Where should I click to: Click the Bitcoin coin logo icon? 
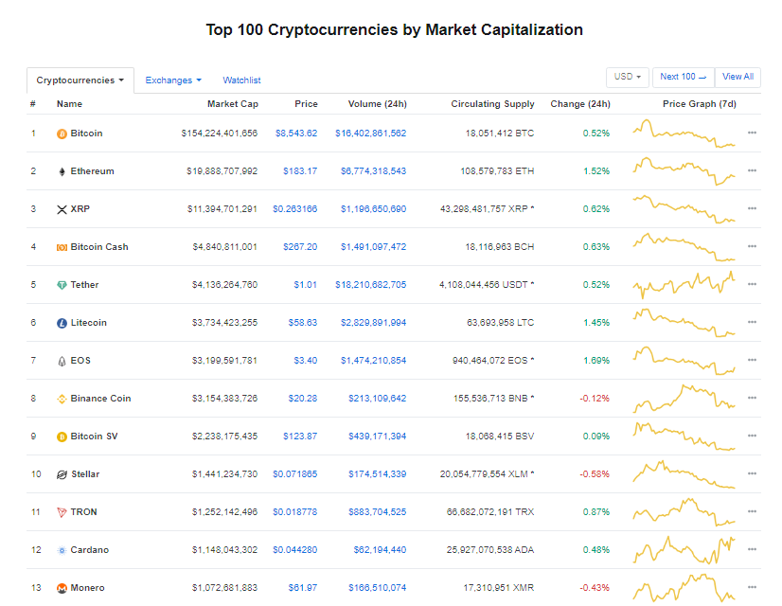click(62, 134)
